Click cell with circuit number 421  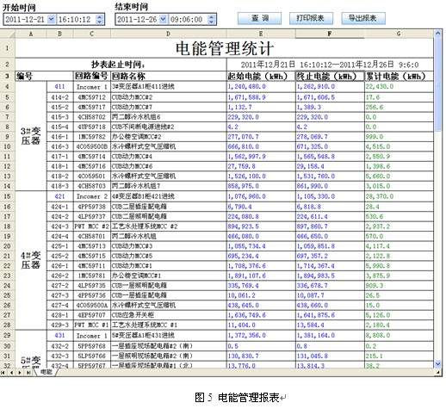click(60, 196)
